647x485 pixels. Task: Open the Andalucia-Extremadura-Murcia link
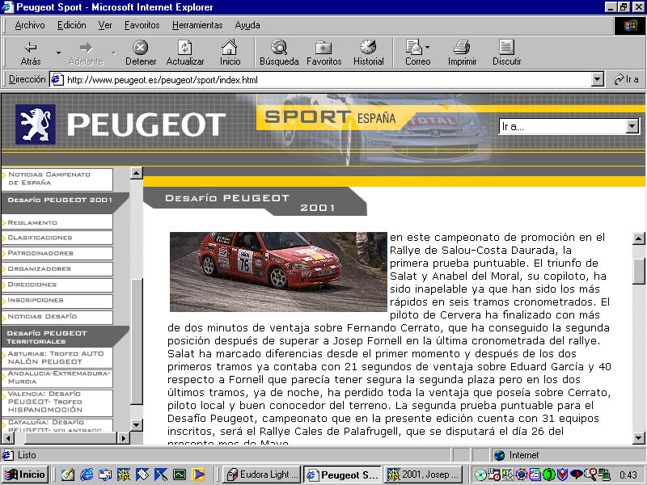pyautogui.click(x=57, y=377)
